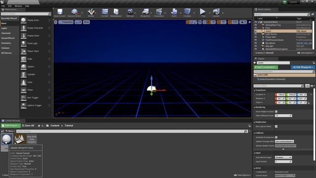Click the Input Priority value field

pos(283,162)
